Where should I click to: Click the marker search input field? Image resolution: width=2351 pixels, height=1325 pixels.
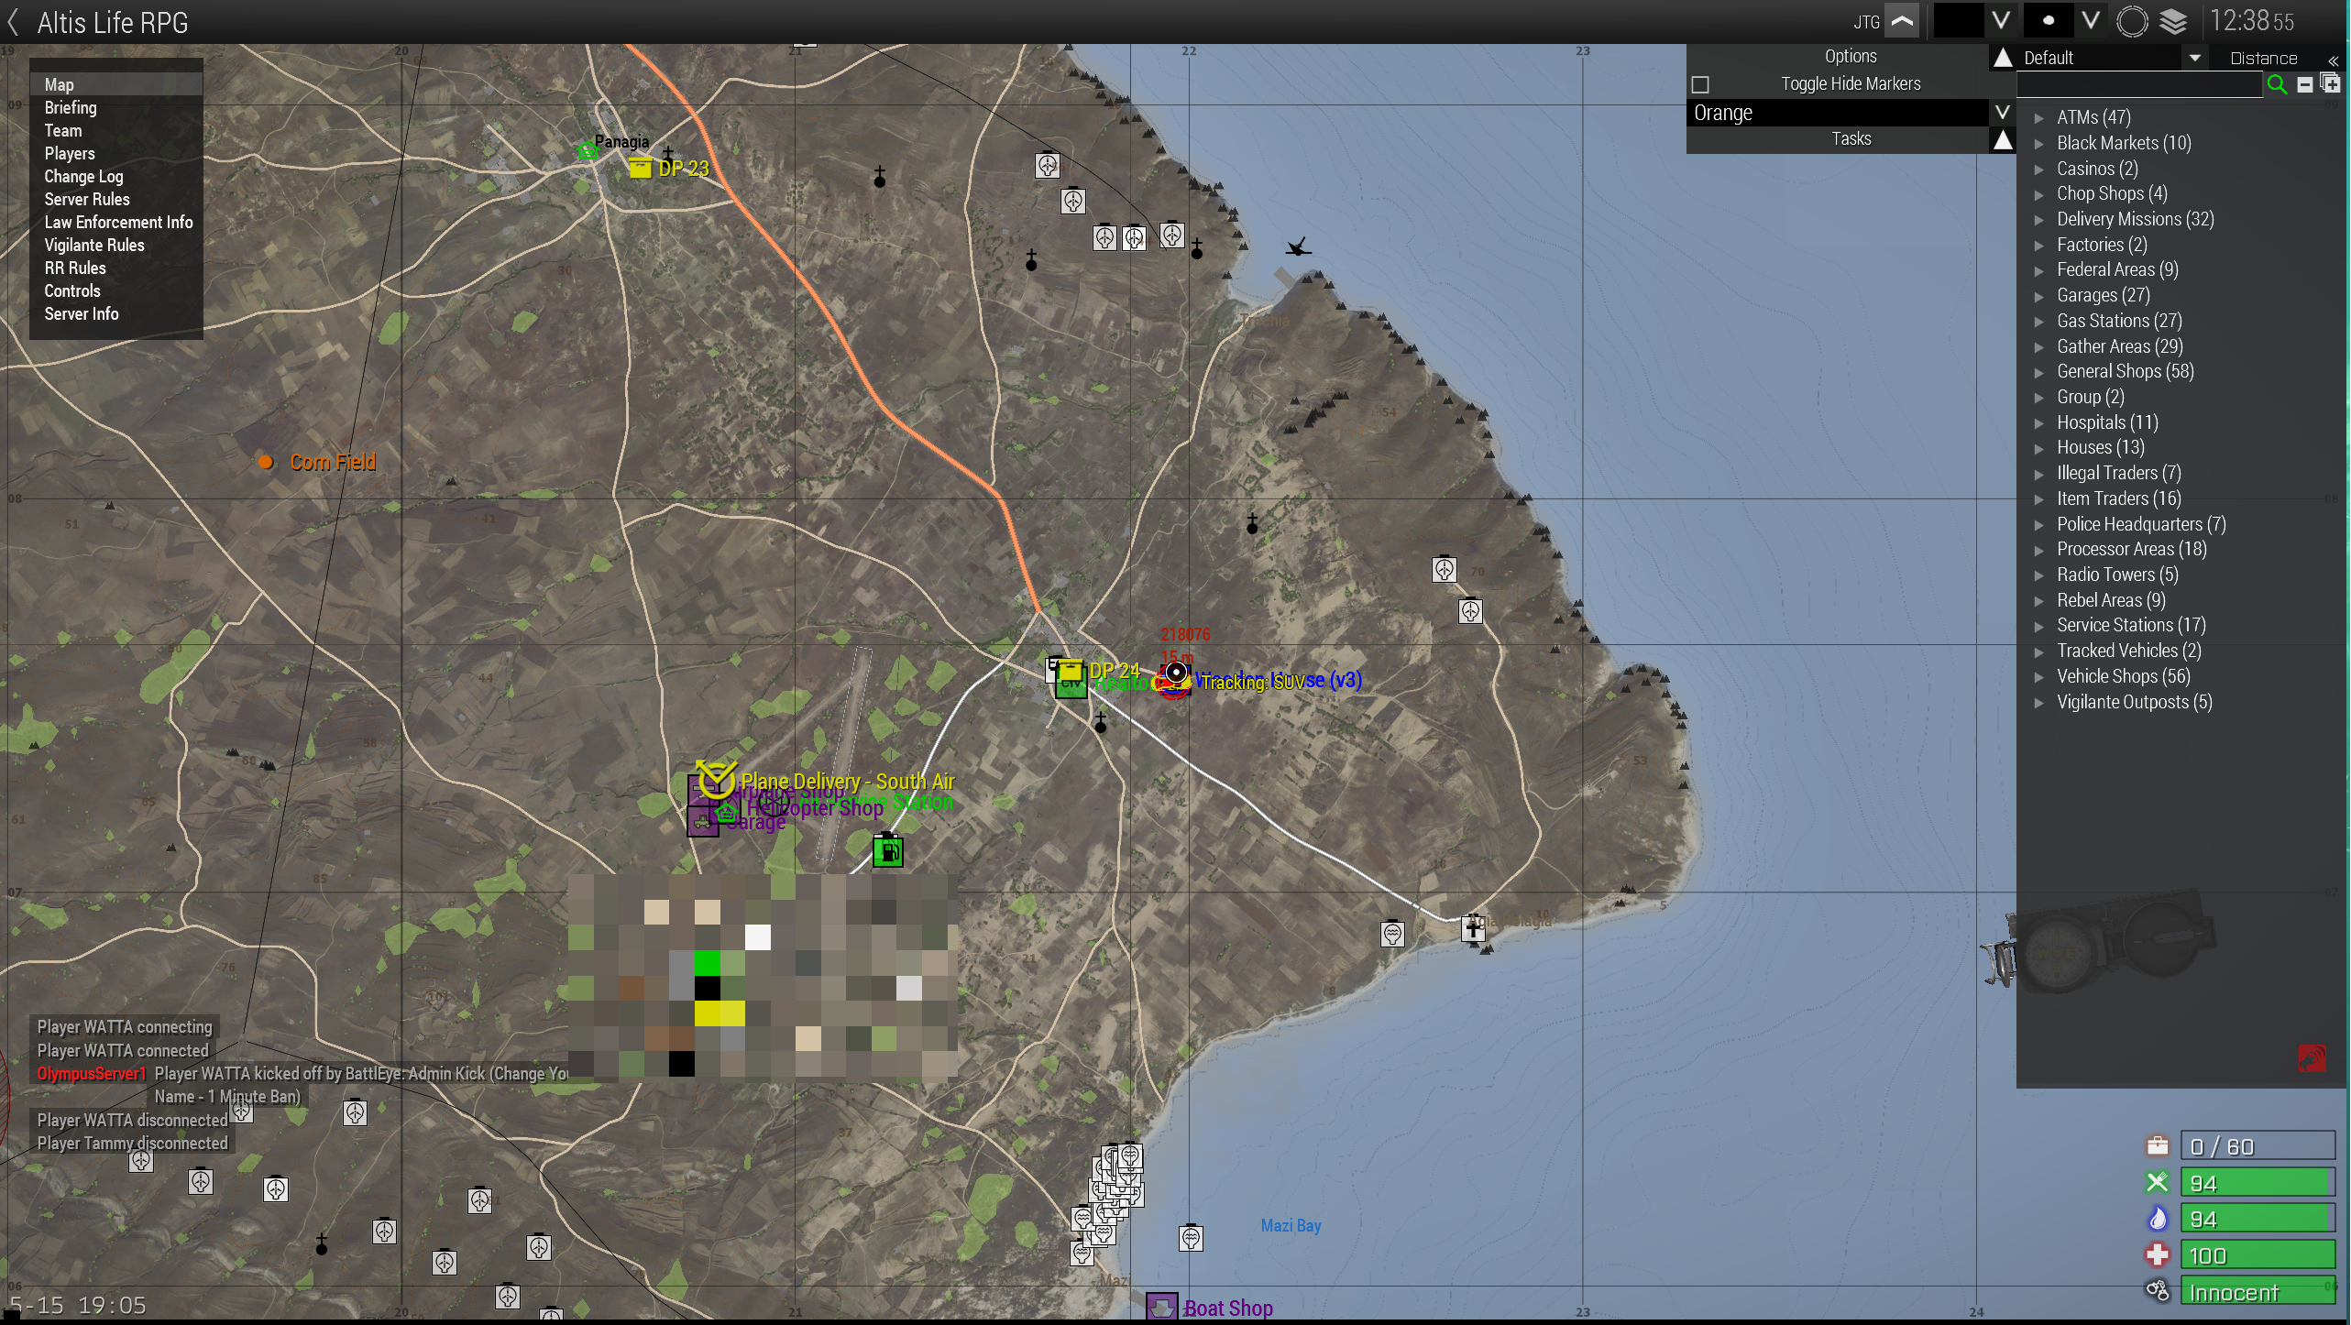click(2139, 84)
